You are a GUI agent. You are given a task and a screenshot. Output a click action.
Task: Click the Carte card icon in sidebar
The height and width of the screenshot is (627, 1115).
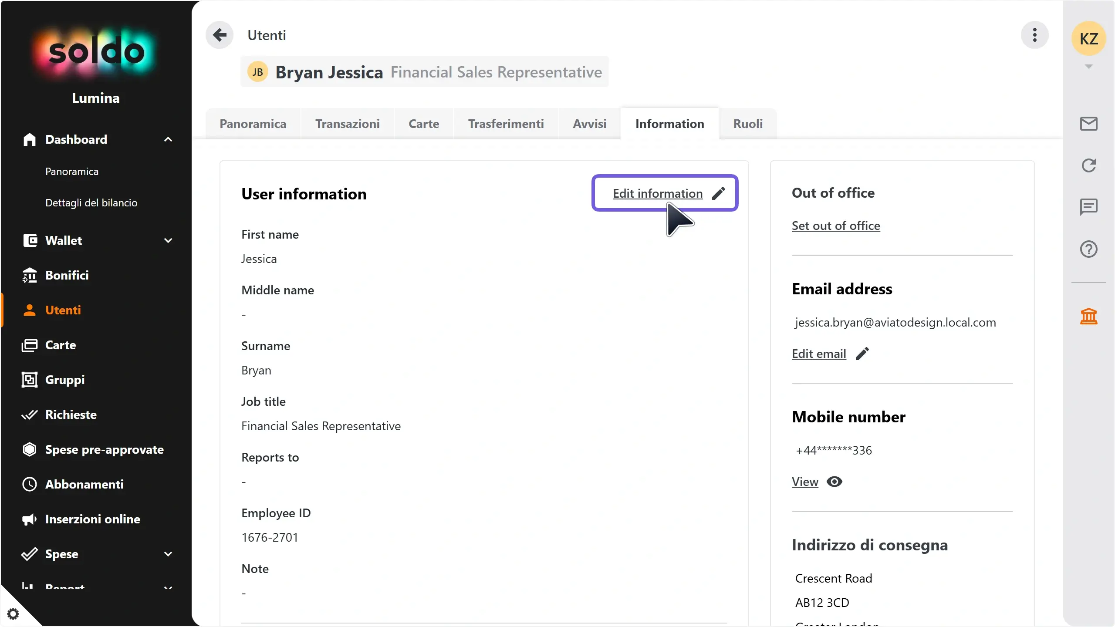click(29, 345)
